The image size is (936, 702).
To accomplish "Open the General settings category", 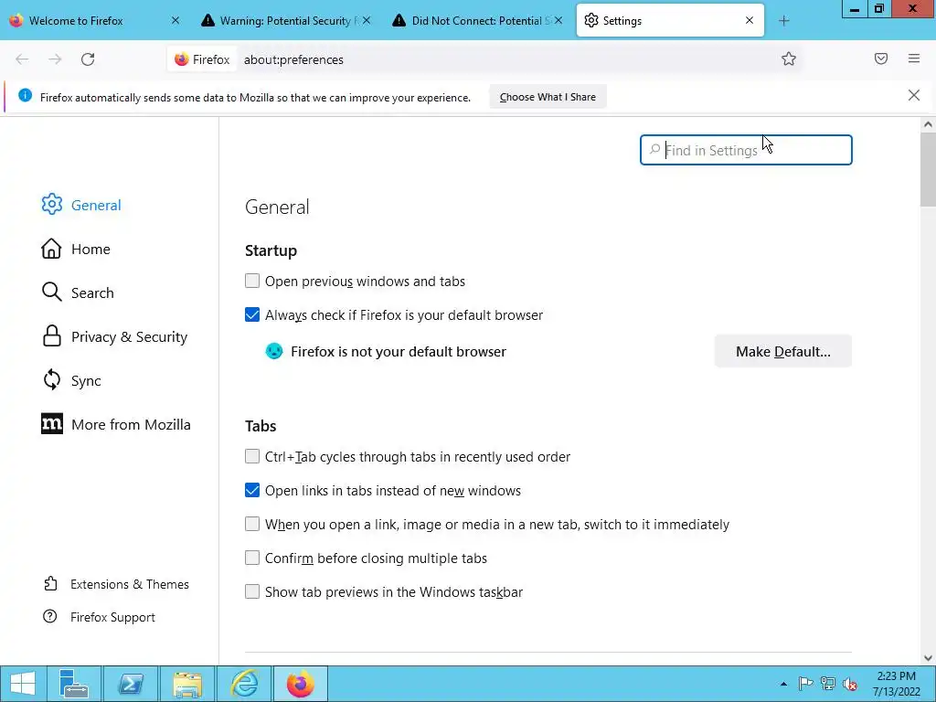I will 81,205.
